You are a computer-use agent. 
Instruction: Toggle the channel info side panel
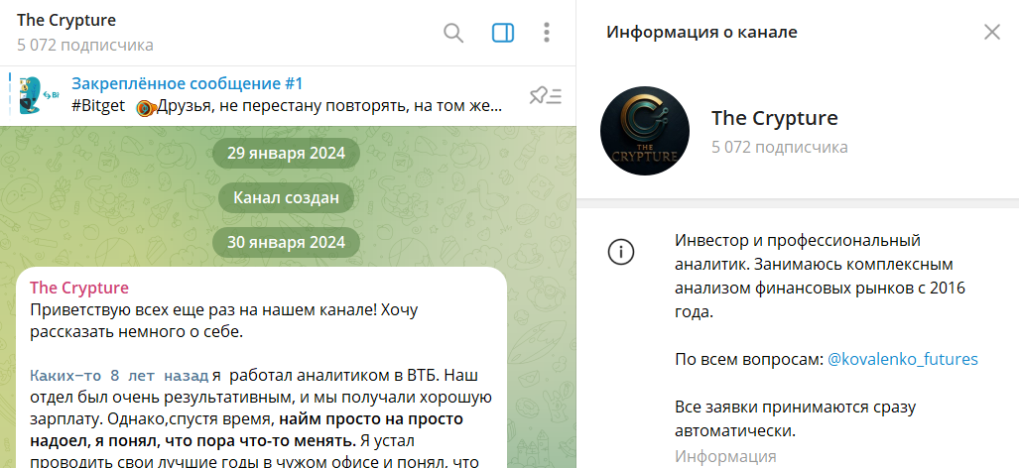click(503, 33)
